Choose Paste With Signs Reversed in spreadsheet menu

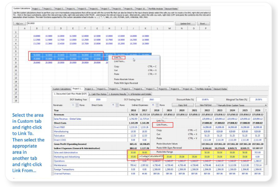(x=126, y=83)
